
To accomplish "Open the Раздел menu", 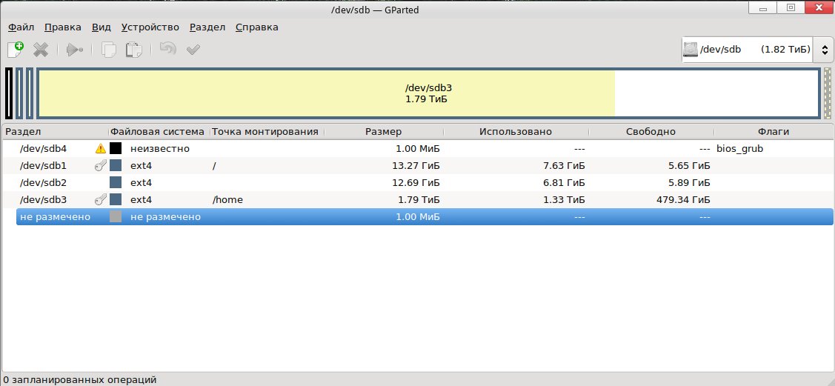I will click(x=207, y=27).
